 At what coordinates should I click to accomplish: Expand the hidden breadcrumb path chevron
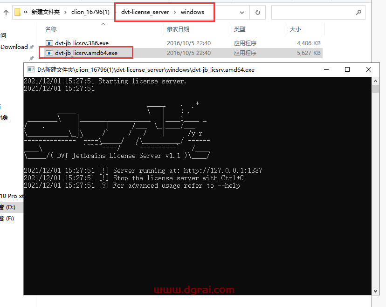click(26, 12)
